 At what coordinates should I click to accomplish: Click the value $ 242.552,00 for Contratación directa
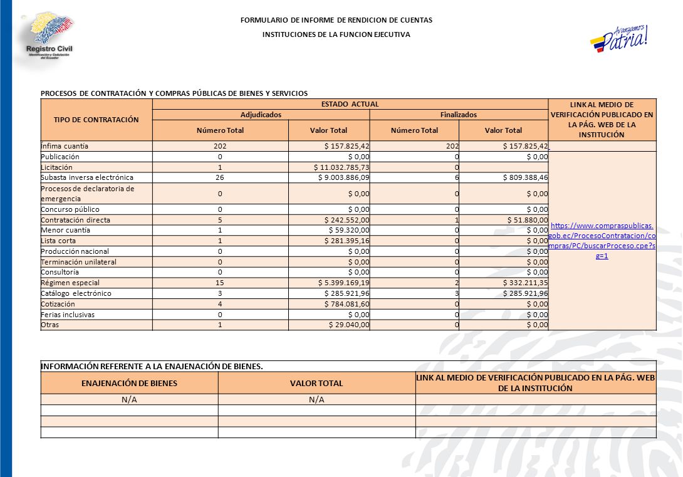[x=347, y=220]
